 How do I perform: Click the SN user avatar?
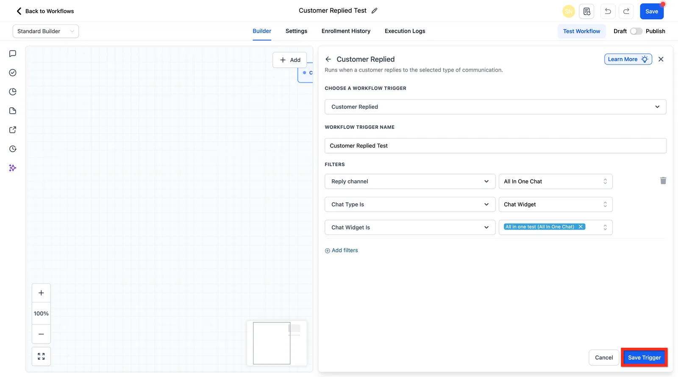(568, 11)
